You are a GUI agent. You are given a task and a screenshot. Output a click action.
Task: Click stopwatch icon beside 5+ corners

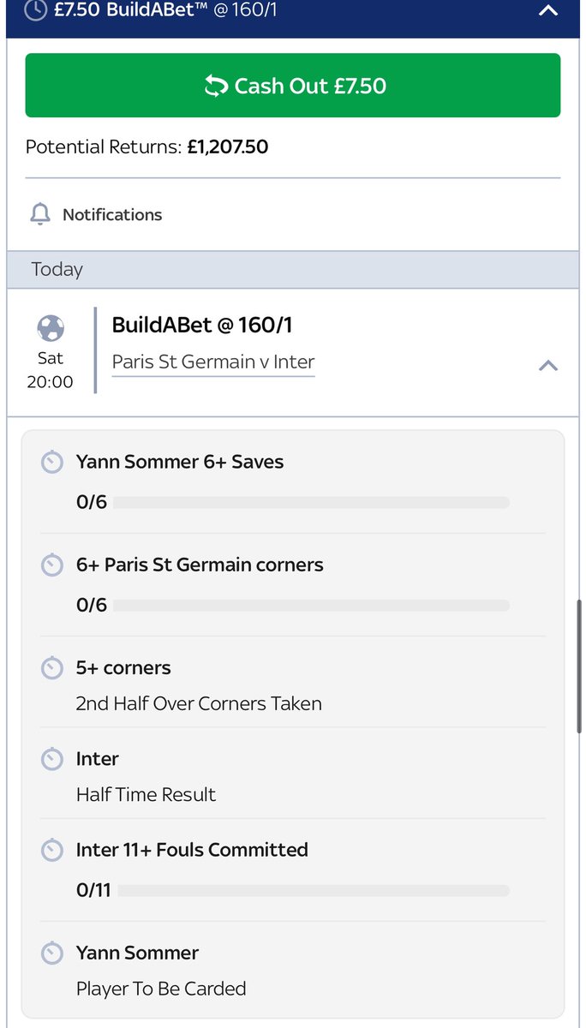[52, 668]
